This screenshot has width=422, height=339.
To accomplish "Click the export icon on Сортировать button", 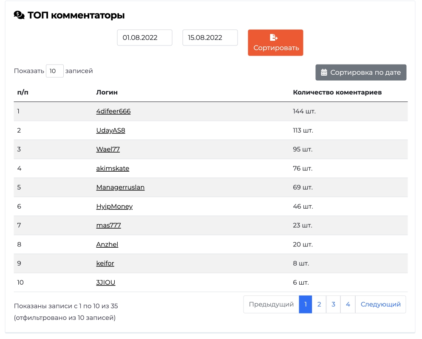I will [273, 37].
